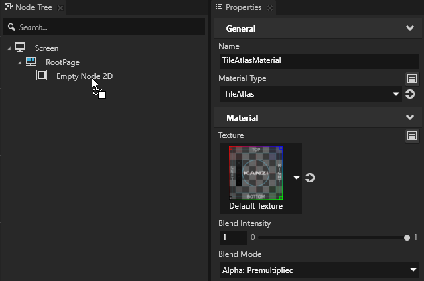424x281 pixels.
Task: Click the Name field containing TileAtlasMaterial
Action: (318, 60)
